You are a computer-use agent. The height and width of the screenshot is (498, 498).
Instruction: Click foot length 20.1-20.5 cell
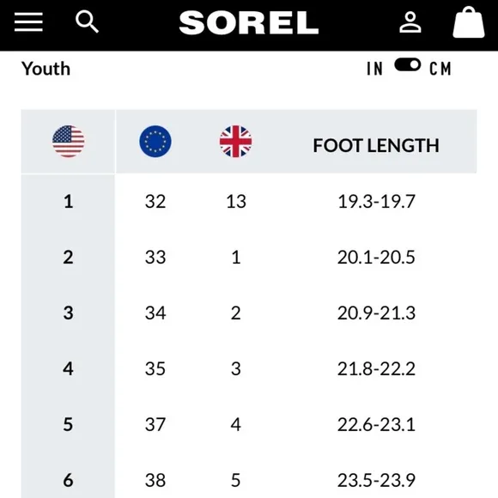tap(376, 258)
